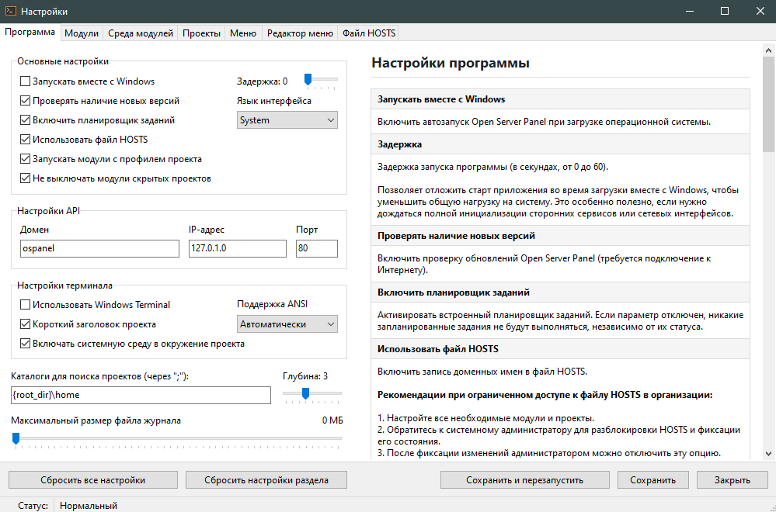Disable Использовать файл HOSTS
Image resolution: width=776 pixels, height=512 pixels.
(x=24, y=139)
